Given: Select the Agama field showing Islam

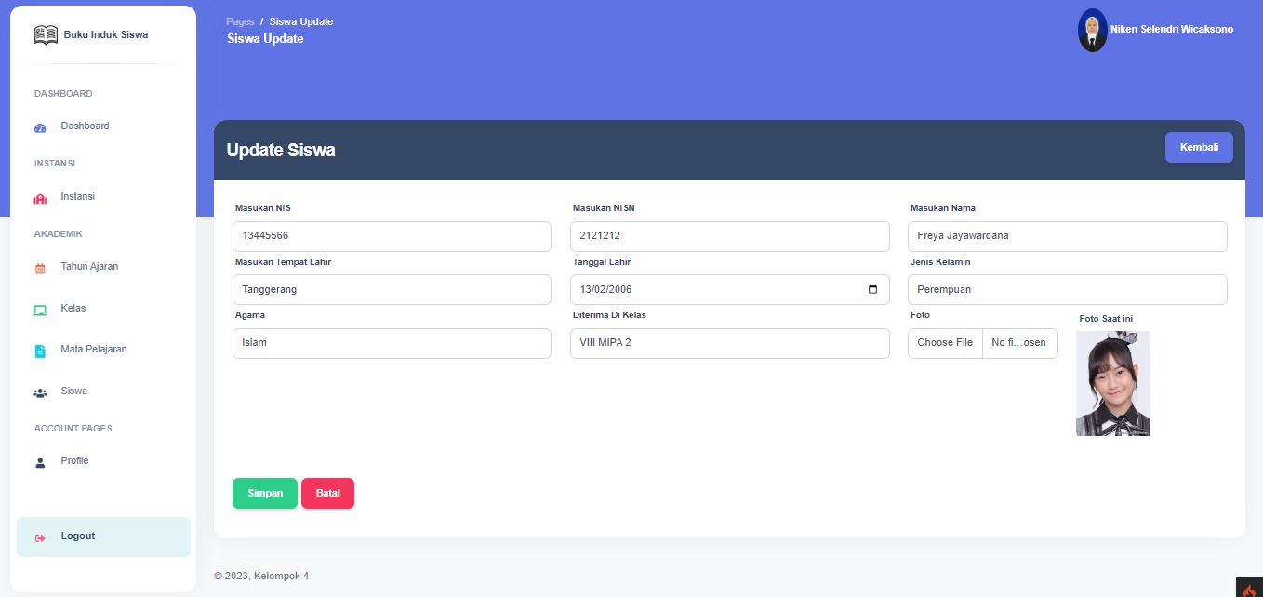Looking at the screenshot, I should [392, 343].
